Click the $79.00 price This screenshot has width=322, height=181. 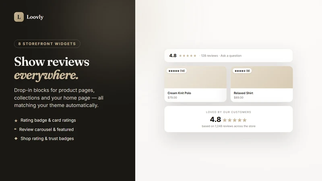click(x=172, y=97)
